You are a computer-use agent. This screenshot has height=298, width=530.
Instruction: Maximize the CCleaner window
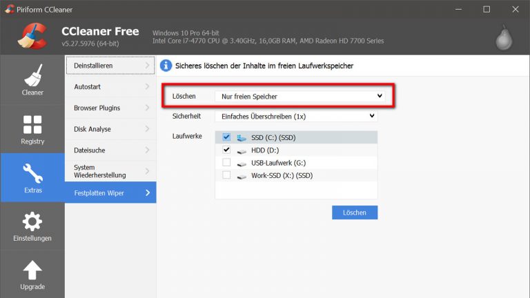tap(487, 9)
